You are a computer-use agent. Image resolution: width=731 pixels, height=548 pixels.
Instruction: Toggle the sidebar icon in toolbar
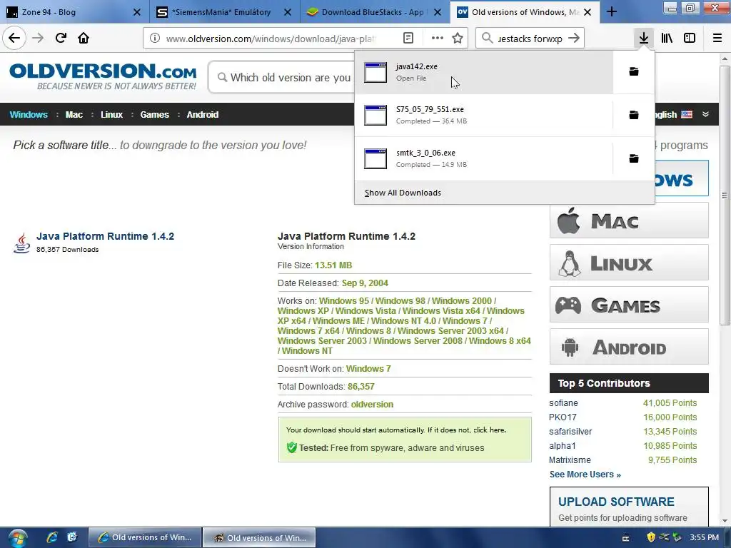click(x=690, y=39)
